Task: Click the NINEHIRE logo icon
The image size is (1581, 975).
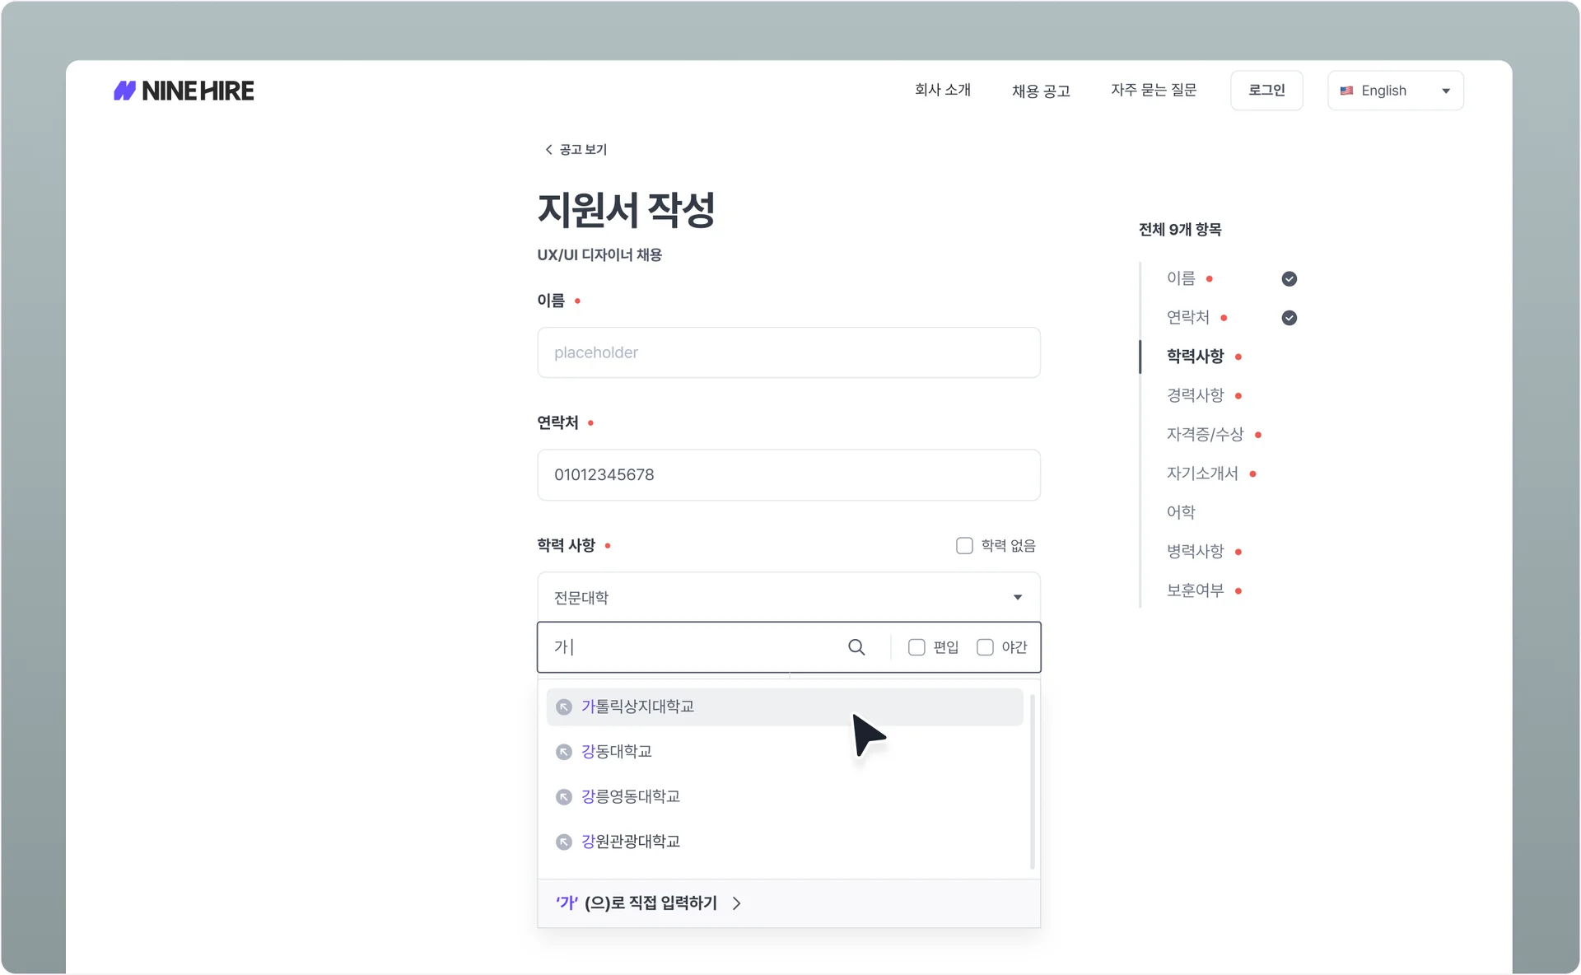Action: [124, 91]
